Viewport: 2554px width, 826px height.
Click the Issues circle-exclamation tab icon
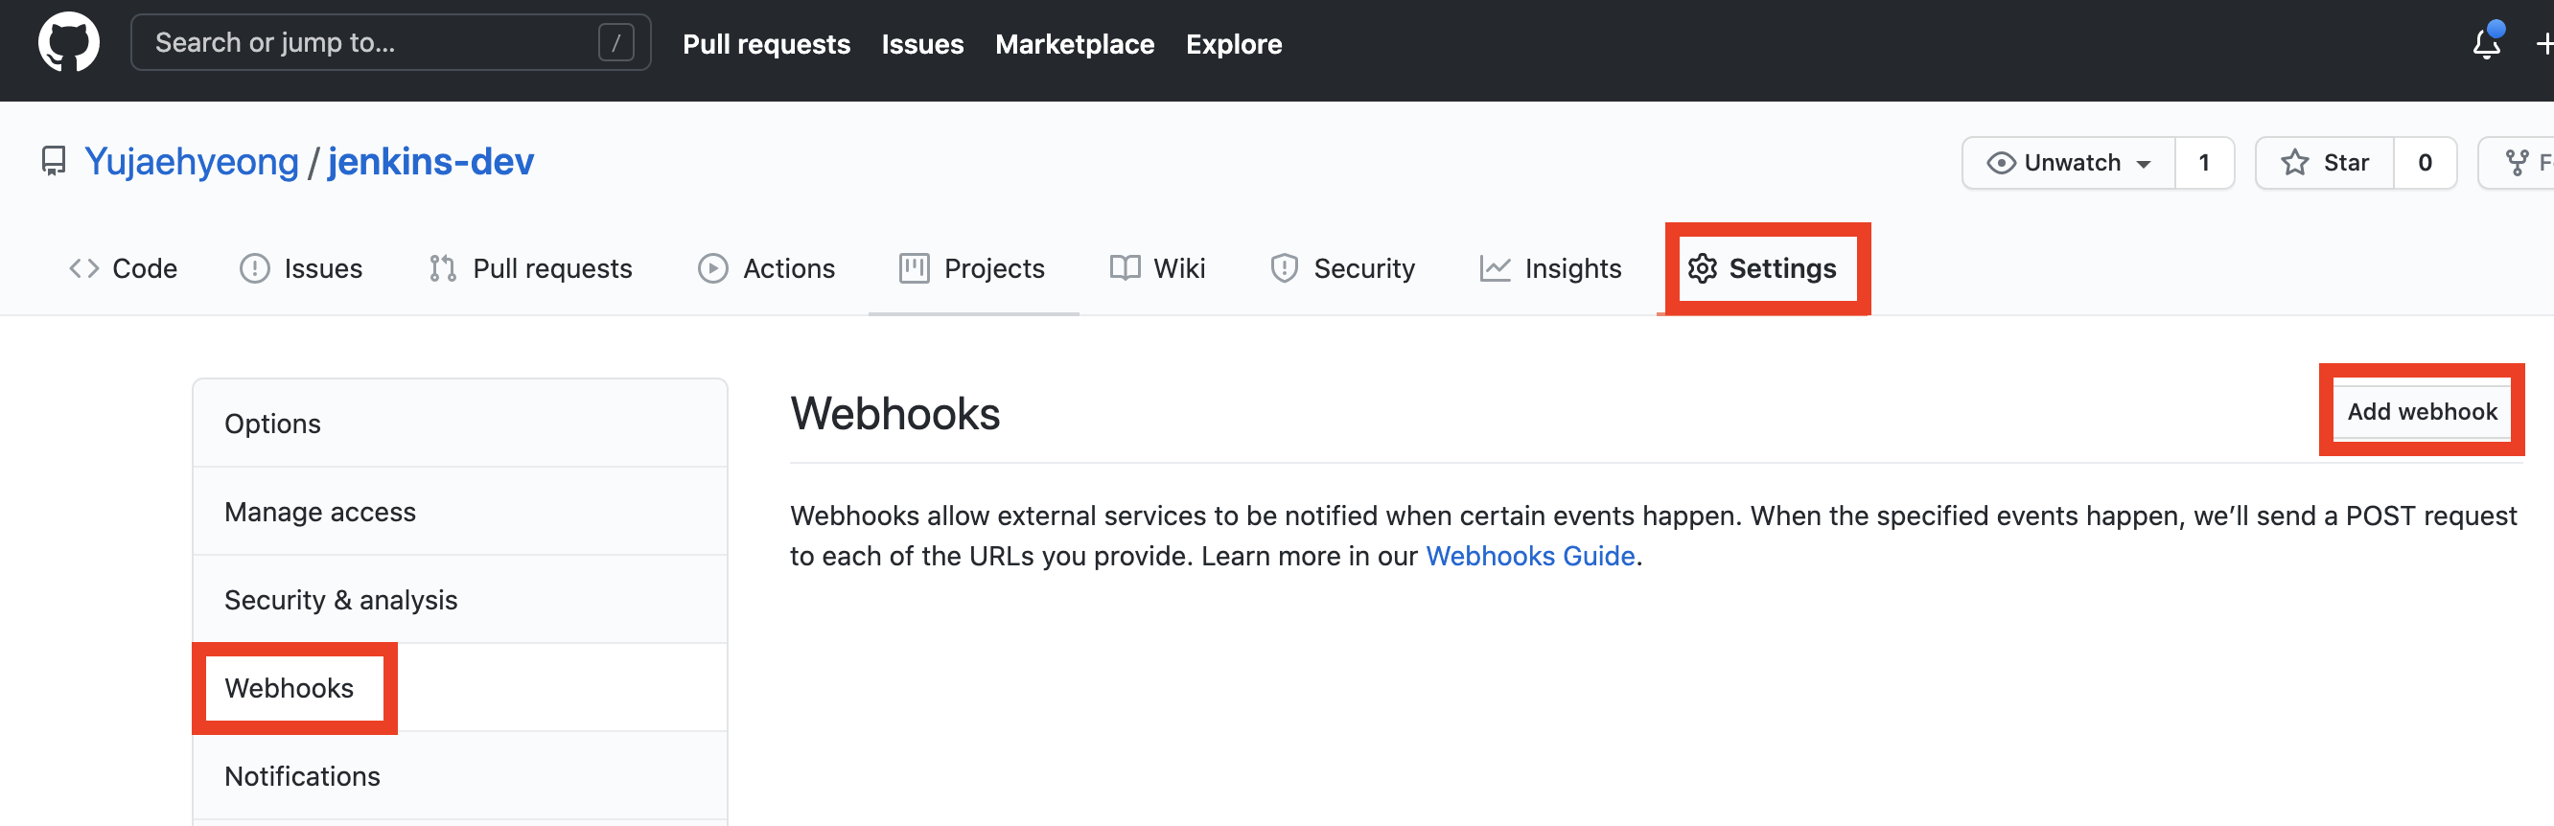[255, 268]
